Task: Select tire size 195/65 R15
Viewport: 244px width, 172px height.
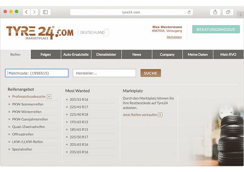Action: [x=79, y=122]
